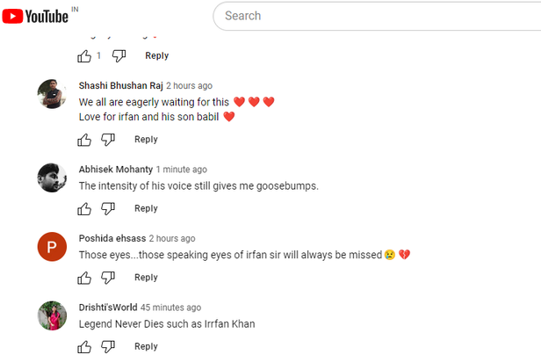Dislike Abhisek Mohanty's comment
Viewport: 541px width, 362px height.
(x=108, y=209)
